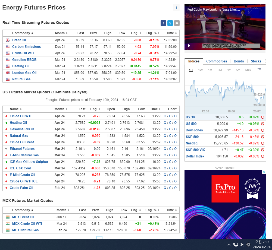Click the clock icon in Dow Jones row
This screenshot has height=250, width=272.
coord(263,130)
